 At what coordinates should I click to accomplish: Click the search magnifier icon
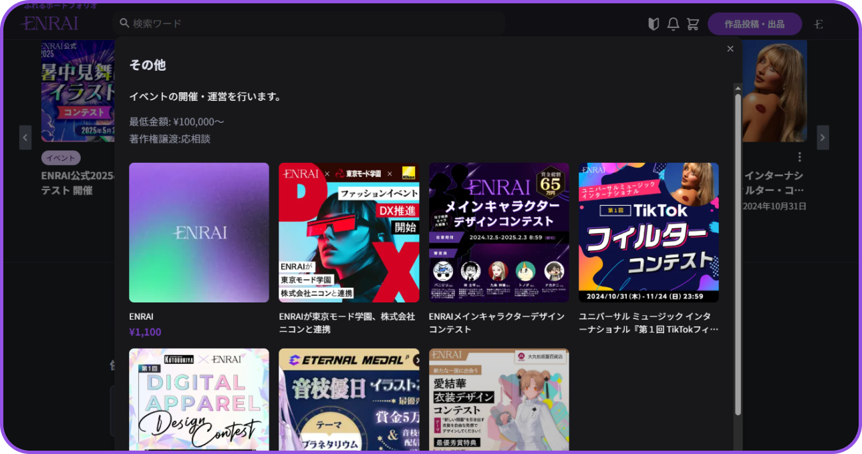tap(124, 23)
